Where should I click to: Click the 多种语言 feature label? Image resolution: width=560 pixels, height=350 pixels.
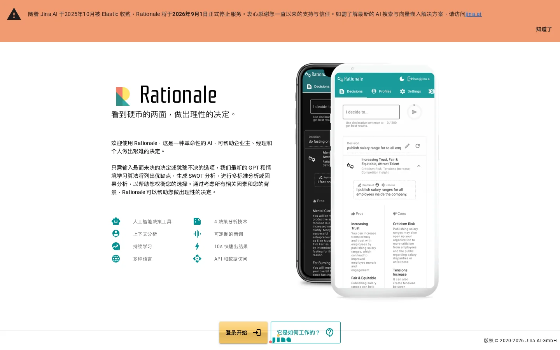click(142, 259)
